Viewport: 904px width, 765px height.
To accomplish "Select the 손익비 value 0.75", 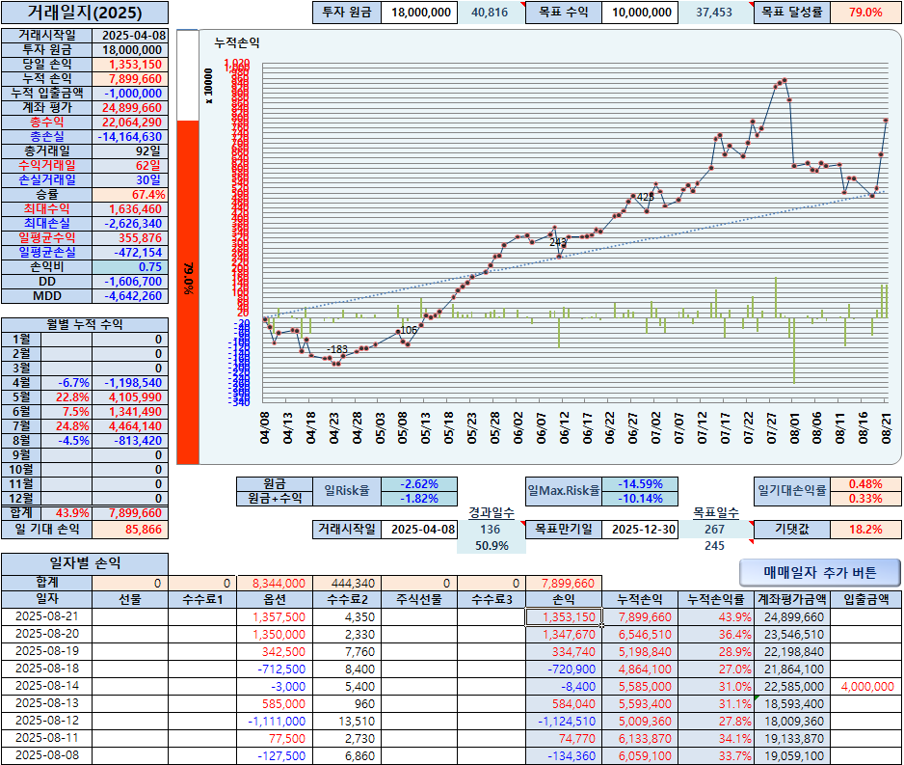I will [x=130, y=266].
